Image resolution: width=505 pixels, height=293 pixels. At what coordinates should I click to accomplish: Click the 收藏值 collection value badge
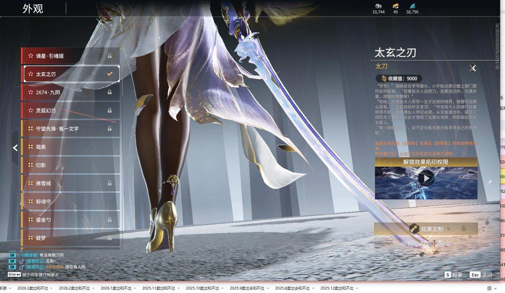pyautogui.click(x=399, y=79)
